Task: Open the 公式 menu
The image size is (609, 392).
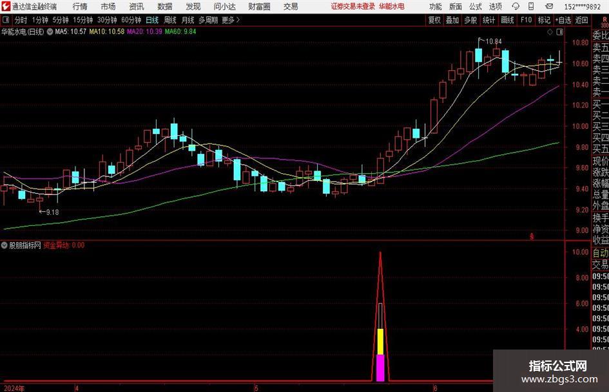Action: (476, 6)
